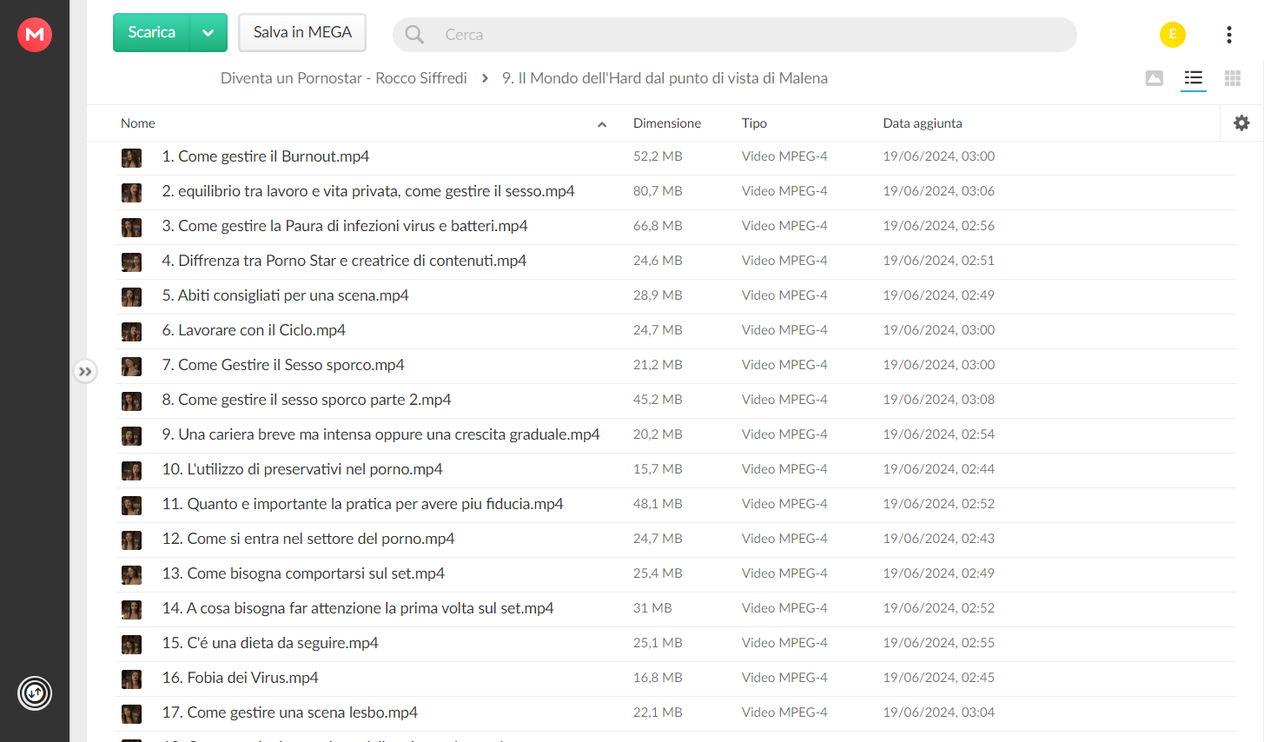The width and height of the screenshot is (1264, 742).
Task: Switch to list view
Action: (1194, 78)
